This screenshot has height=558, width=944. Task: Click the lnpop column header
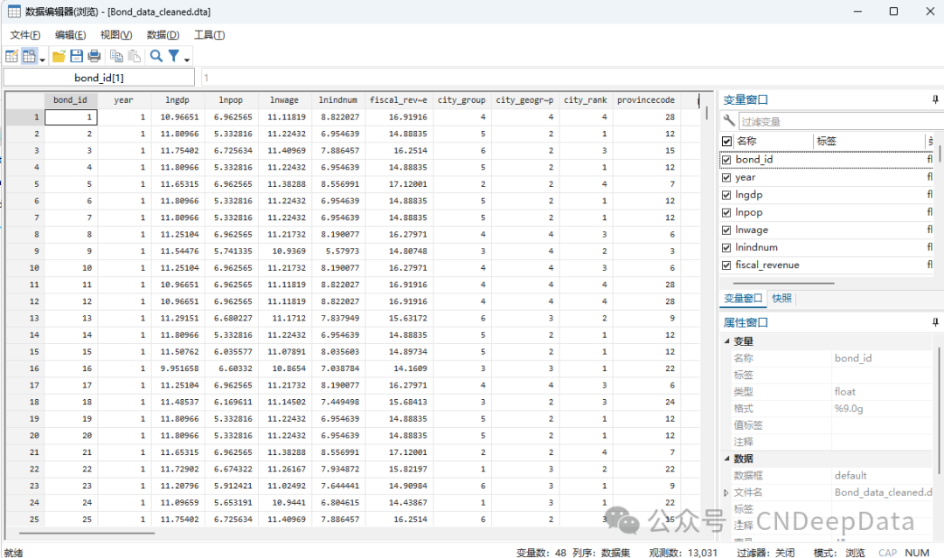pyautogui.click(x=231, y=100)
